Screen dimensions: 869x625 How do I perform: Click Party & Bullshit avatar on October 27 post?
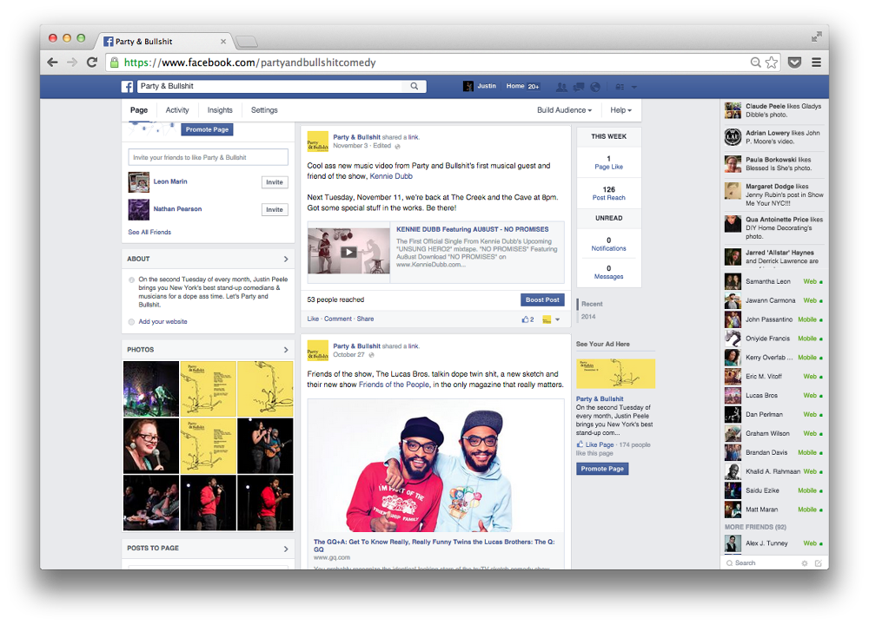[317, 351]
